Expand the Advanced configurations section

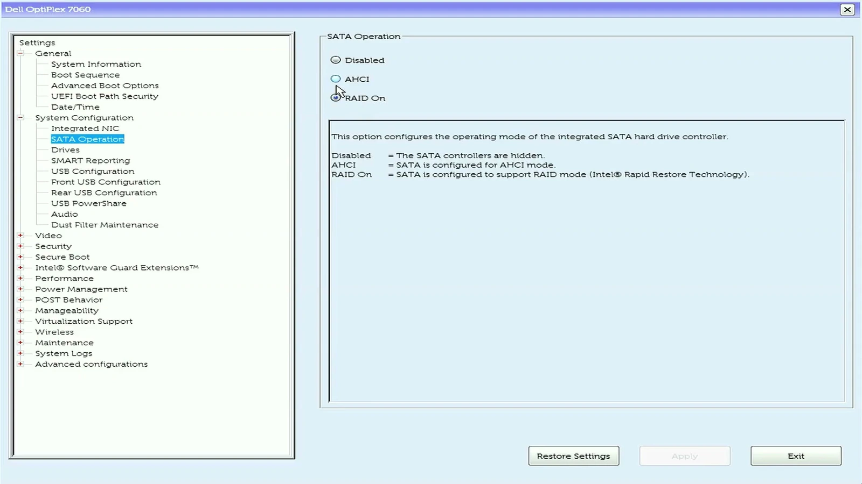pos(20,364)
